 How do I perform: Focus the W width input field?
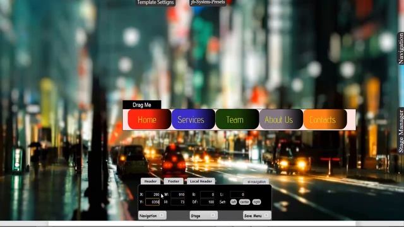pos(178,195)
